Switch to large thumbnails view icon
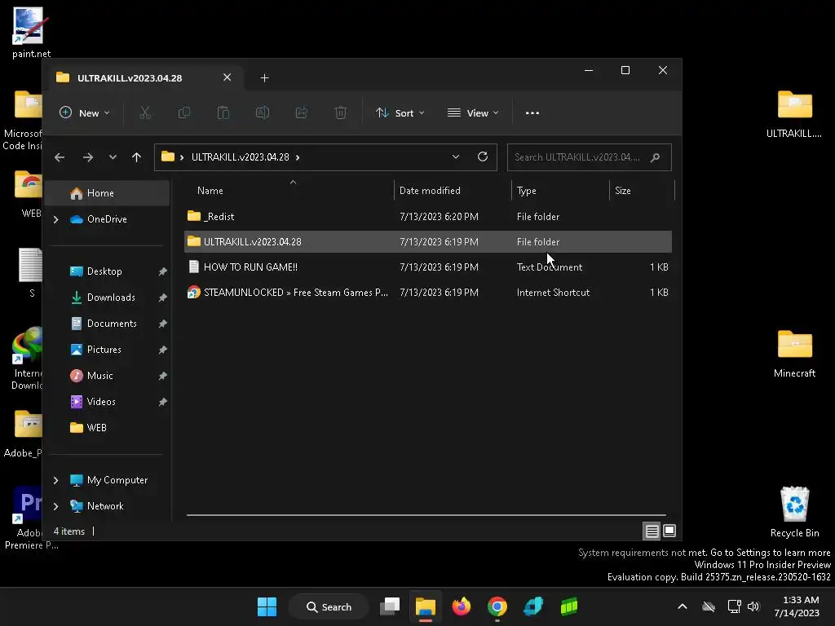 [x=669, y=531]
